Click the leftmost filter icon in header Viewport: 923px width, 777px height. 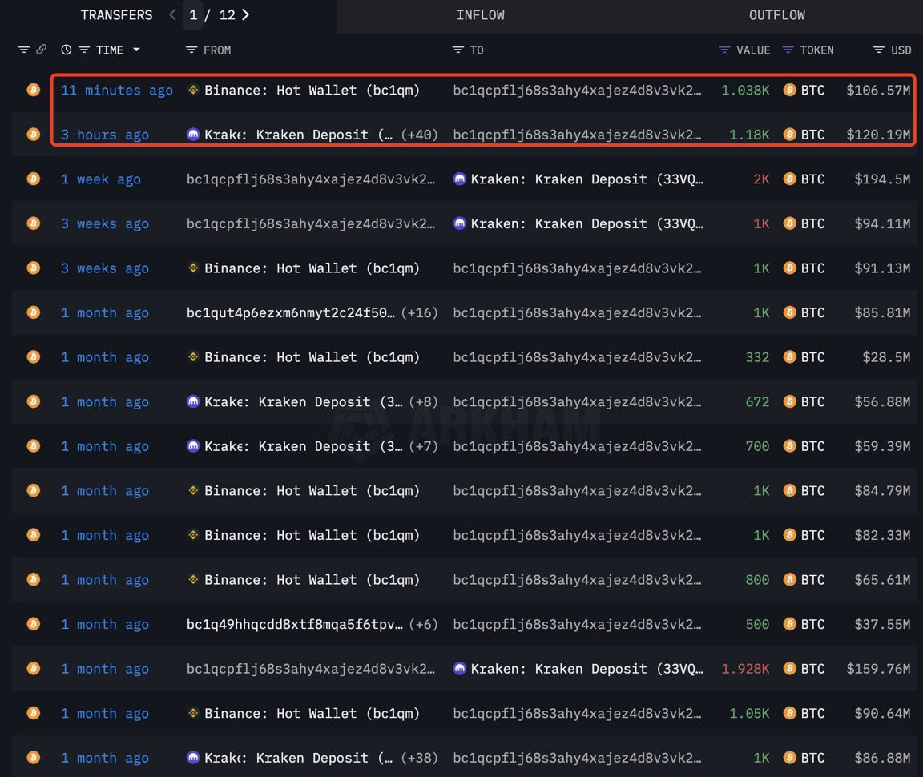pyautogui.click(x=23, y=50)
